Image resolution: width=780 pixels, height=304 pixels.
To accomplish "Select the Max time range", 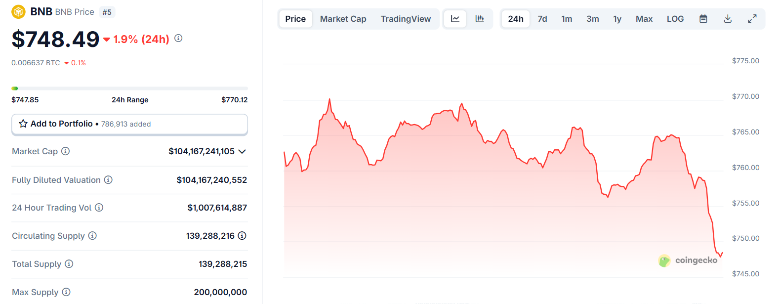I will 644,19.
